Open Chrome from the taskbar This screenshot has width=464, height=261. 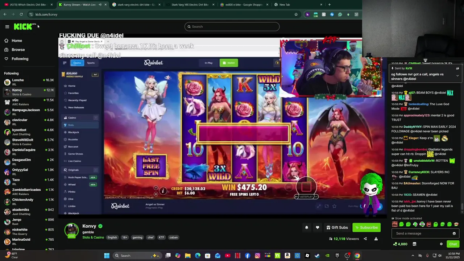357,256
